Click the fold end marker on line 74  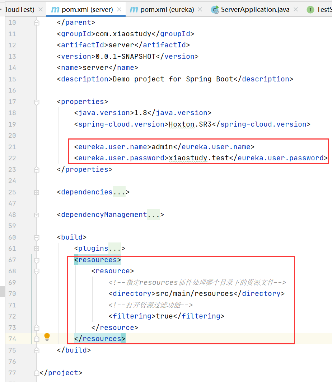coord(37,339)
